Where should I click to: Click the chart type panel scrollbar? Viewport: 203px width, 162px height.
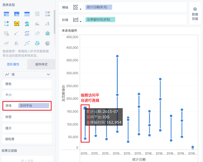[x=55, y=22]
